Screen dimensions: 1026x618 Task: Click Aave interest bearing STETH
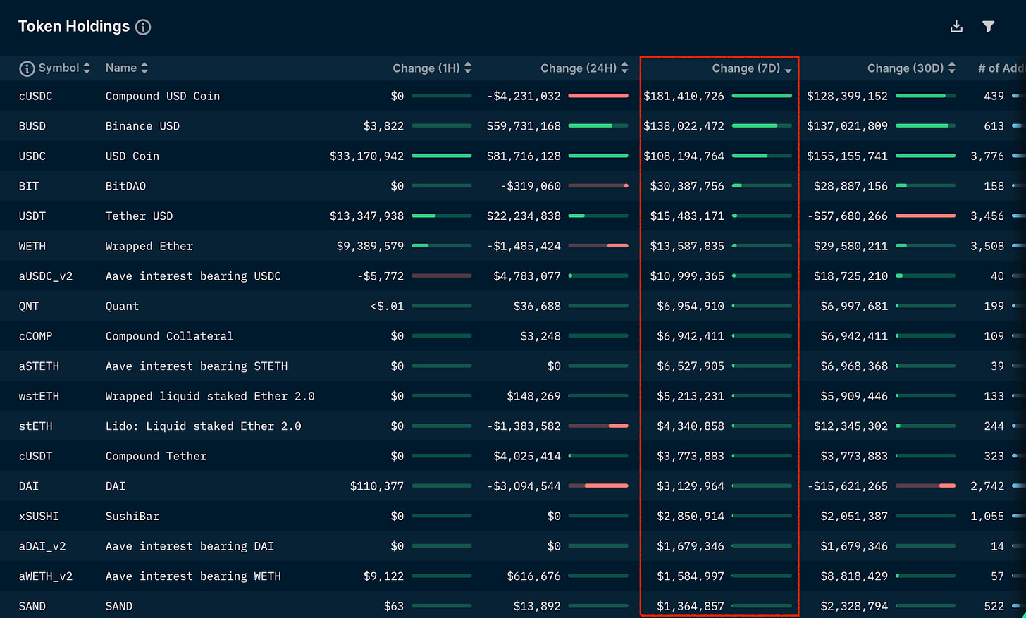click(x=197, y=366)
